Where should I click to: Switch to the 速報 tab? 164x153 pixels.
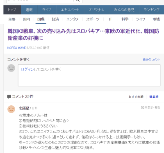pos(29,10)
